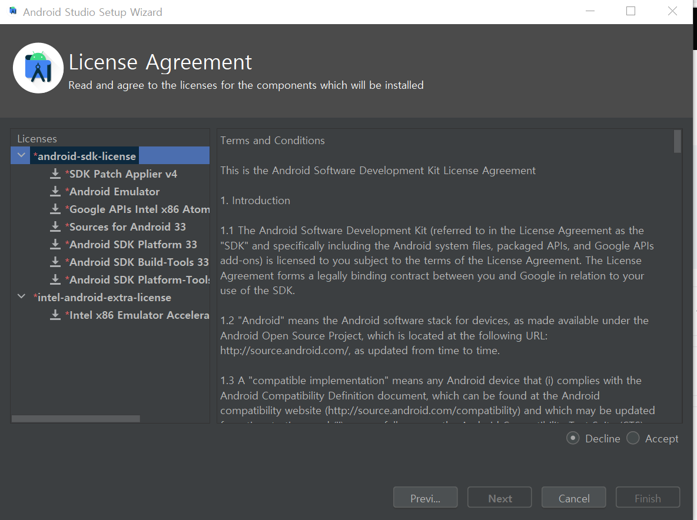
Task: Click the Finish button
Action: coord(648,497)
